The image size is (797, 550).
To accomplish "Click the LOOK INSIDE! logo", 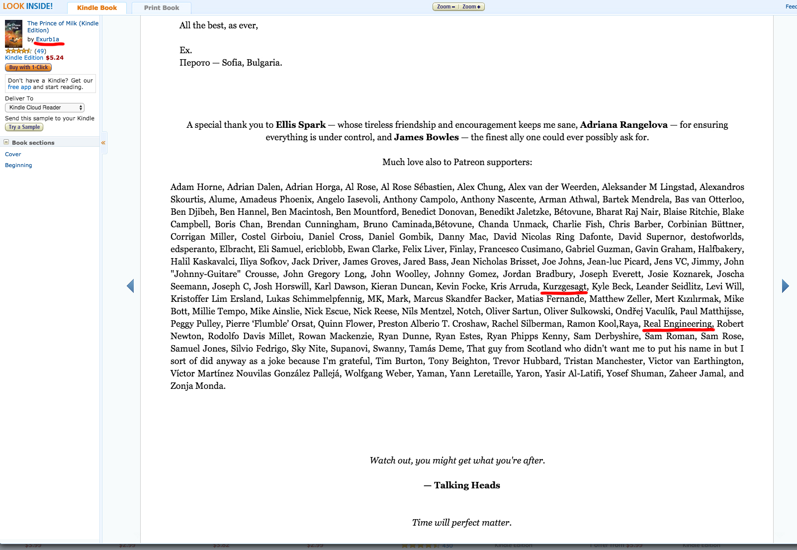I will pyautogui.click(x=28, y=6).
